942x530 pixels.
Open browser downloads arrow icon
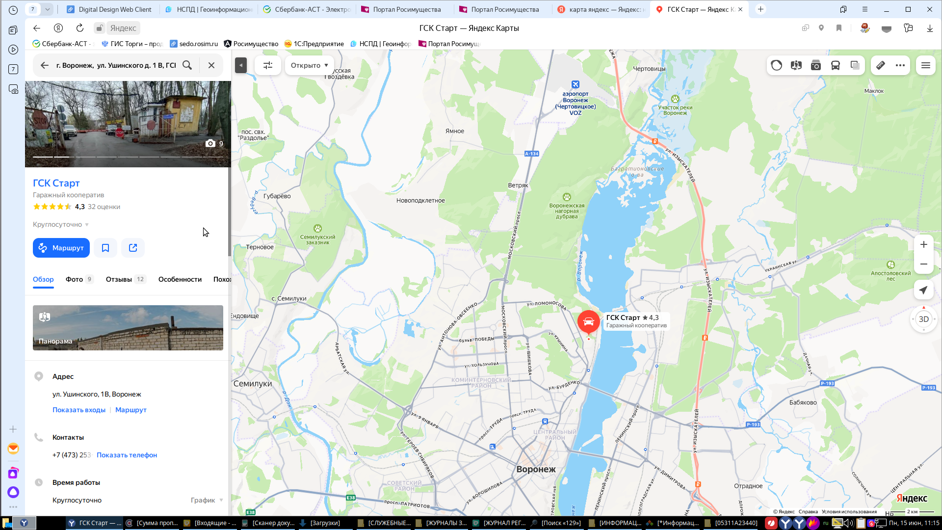(930, 28)
